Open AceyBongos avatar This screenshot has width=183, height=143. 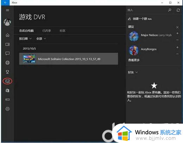tap(134, 50)
